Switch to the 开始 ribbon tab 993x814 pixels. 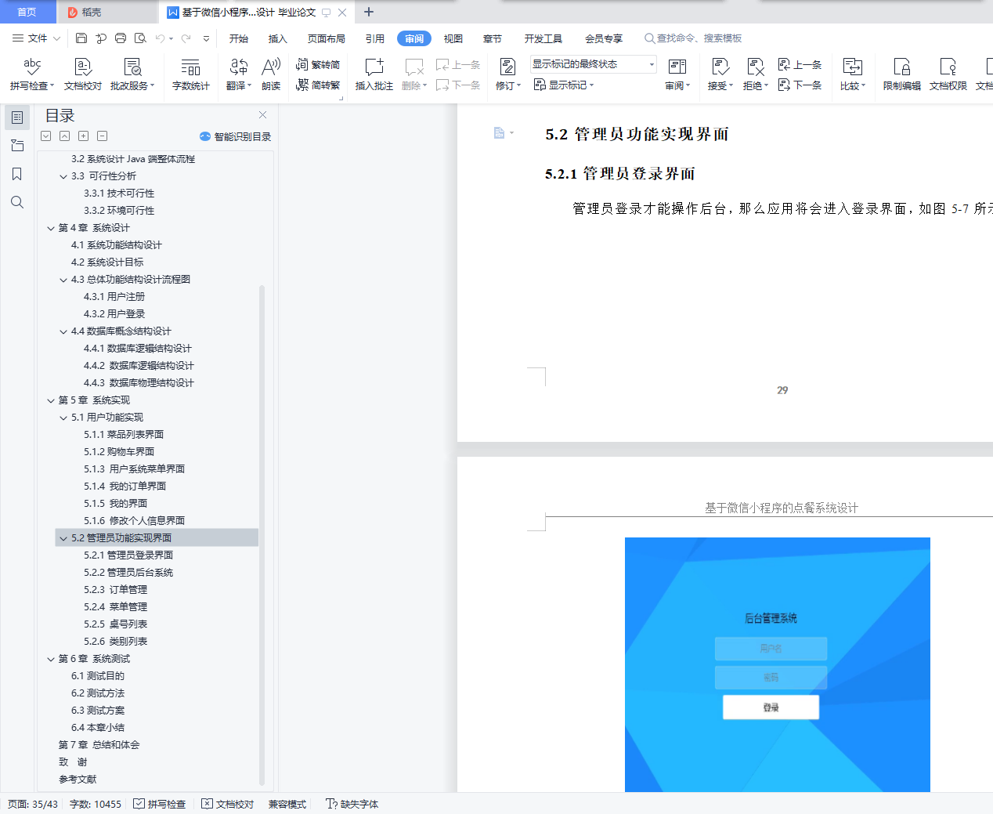[239, 38]
